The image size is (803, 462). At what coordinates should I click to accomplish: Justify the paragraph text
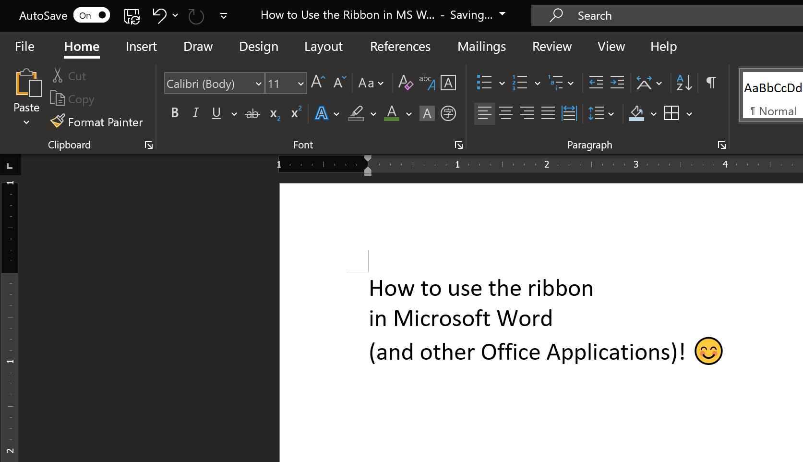pyautogui.click(x=548, y=113)
